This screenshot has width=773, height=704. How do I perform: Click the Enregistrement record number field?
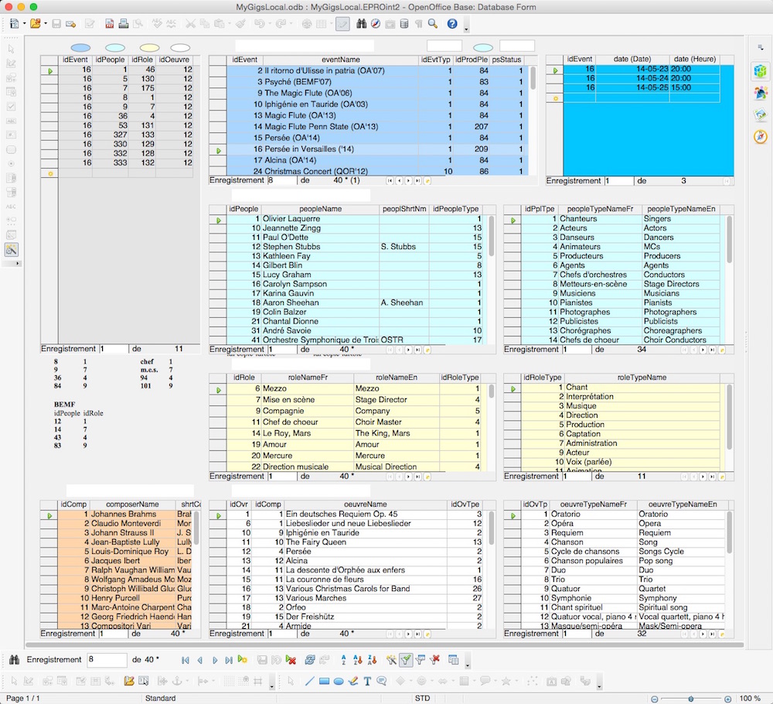click(107, 660)
